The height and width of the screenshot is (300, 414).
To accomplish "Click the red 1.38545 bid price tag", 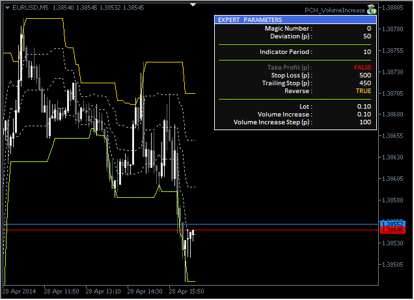I will 393,230.
